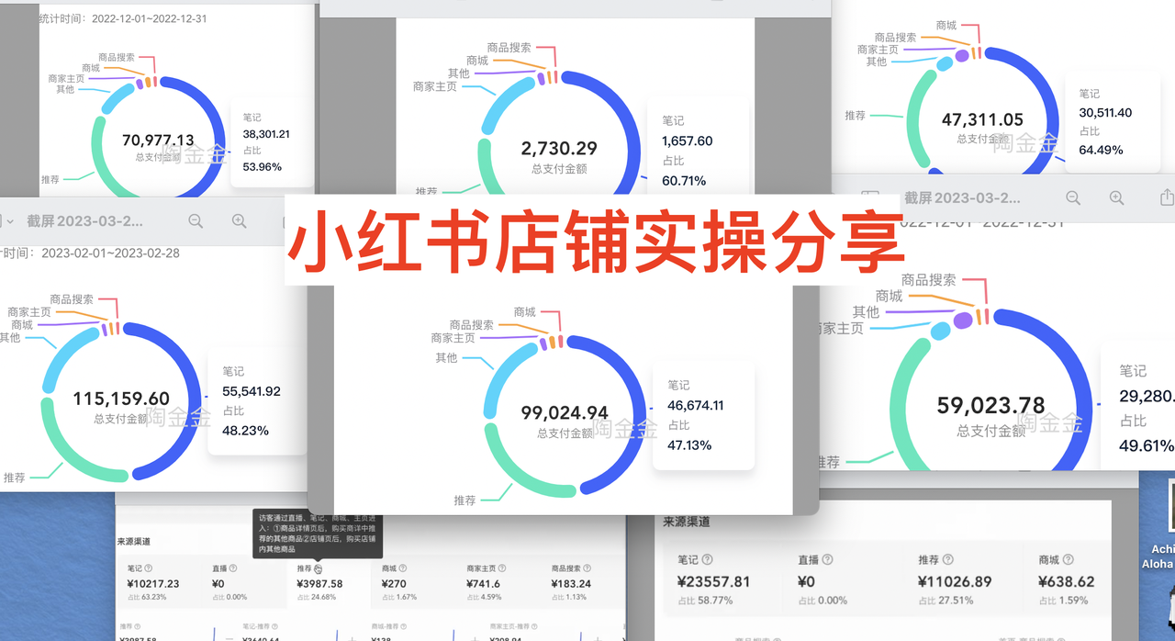The height and width of the screenshot is (641, 1175).
Task: Click 商家主页 label on the 2,730.29 chart
Action: click(x=435, y=86)
